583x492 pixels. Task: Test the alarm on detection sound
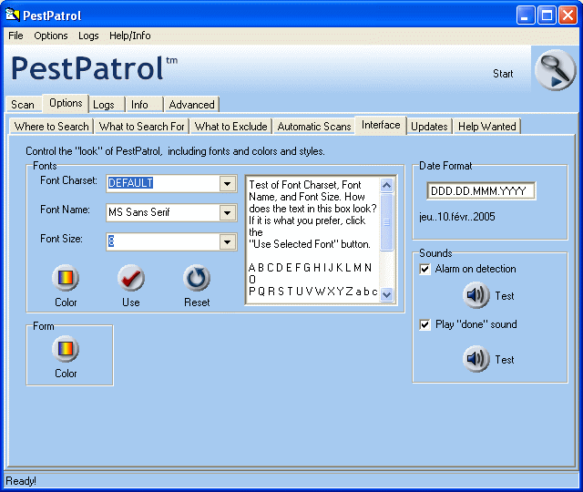pyautogui.click(x=476, y=295)
